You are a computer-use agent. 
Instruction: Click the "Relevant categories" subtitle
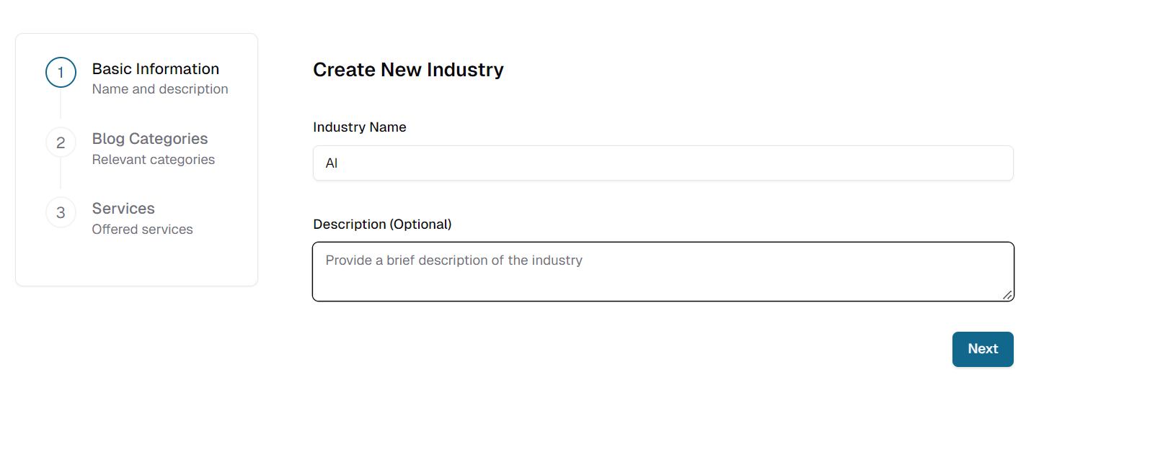153,160
